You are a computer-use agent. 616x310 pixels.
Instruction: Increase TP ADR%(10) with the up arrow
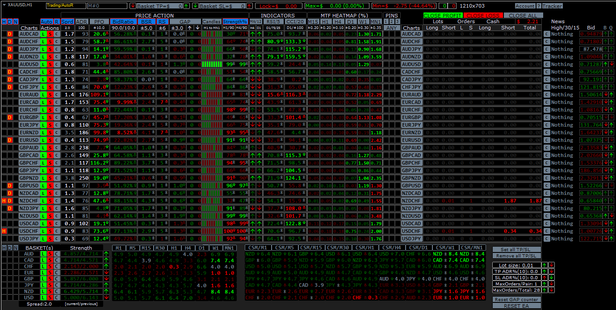(545, 271)
